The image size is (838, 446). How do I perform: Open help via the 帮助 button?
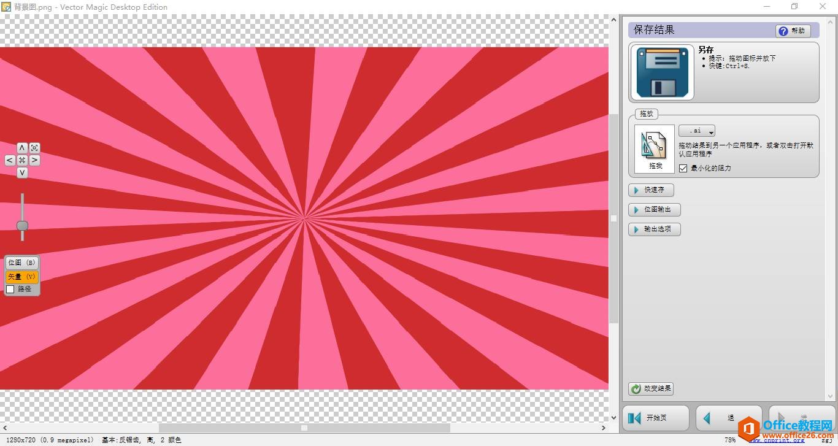793,31
